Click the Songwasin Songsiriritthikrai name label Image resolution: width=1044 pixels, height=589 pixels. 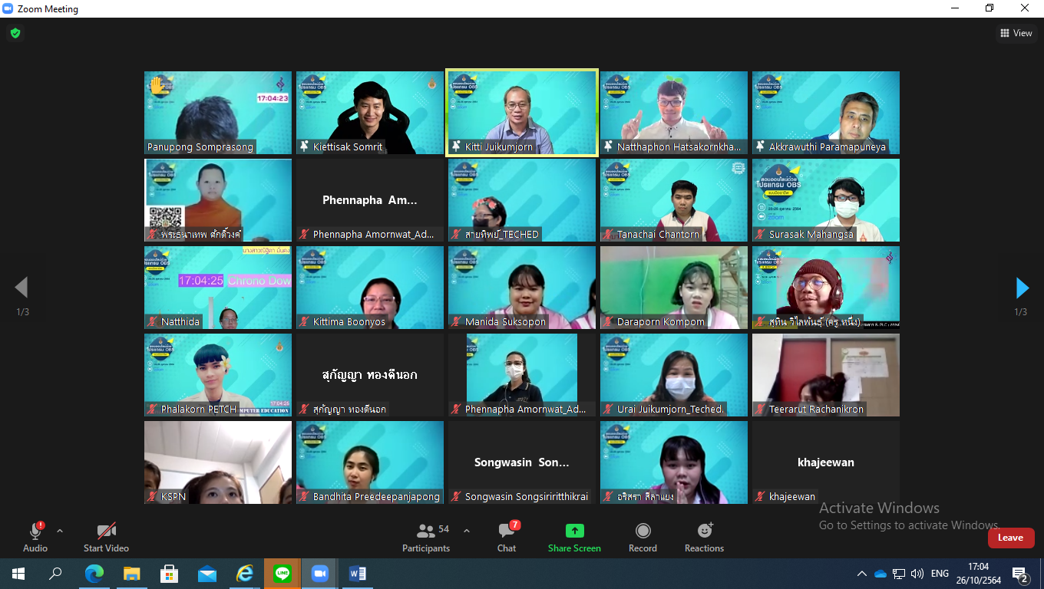[x=527, y=496]
